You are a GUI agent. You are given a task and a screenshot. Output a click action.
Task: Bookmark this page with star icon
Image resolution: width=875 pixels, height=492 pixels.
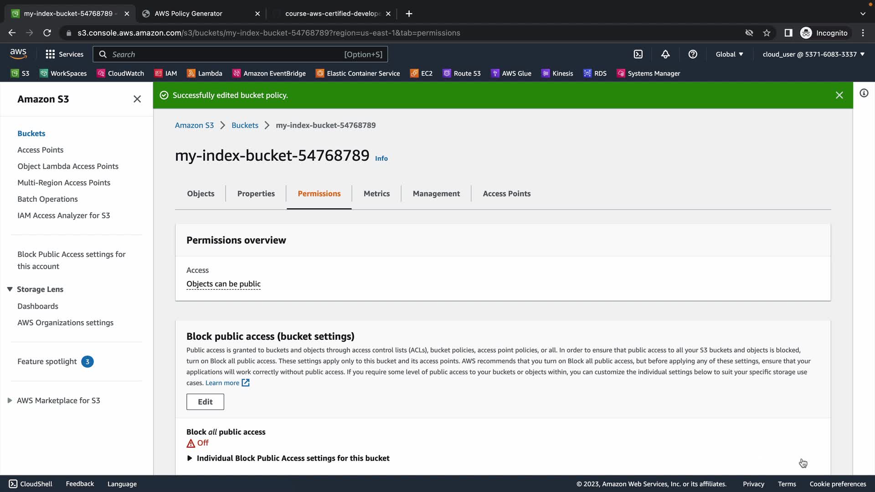tap(767, 33)
